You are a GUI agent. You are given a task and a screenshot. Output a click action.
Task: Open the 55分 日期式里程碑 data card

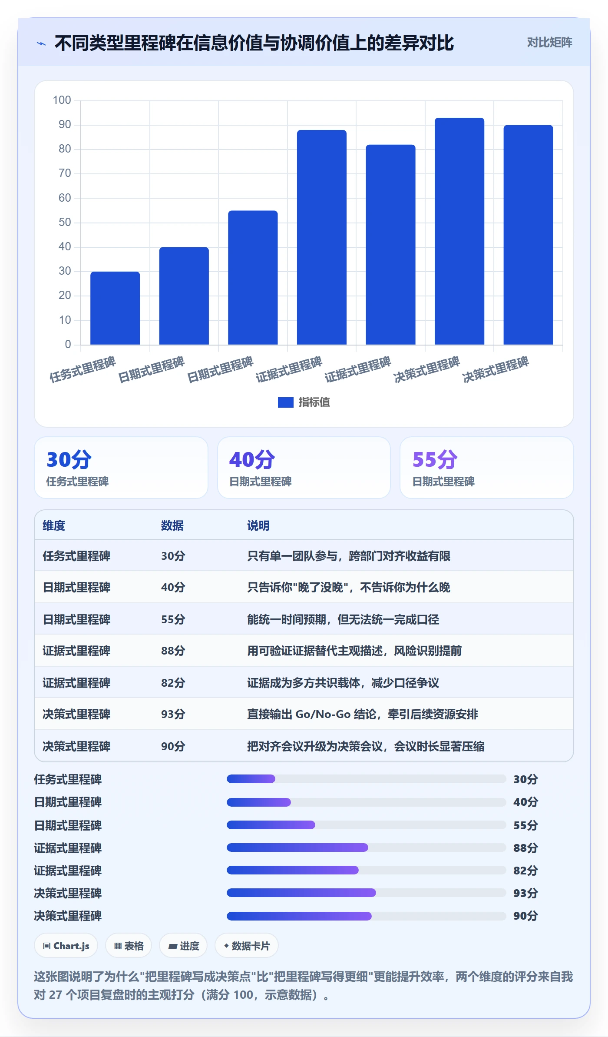click(x=487, y=468)
